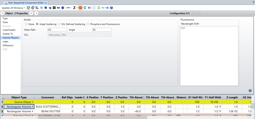Click the curved blue undo arrow icon

click(x=85, y=8)
